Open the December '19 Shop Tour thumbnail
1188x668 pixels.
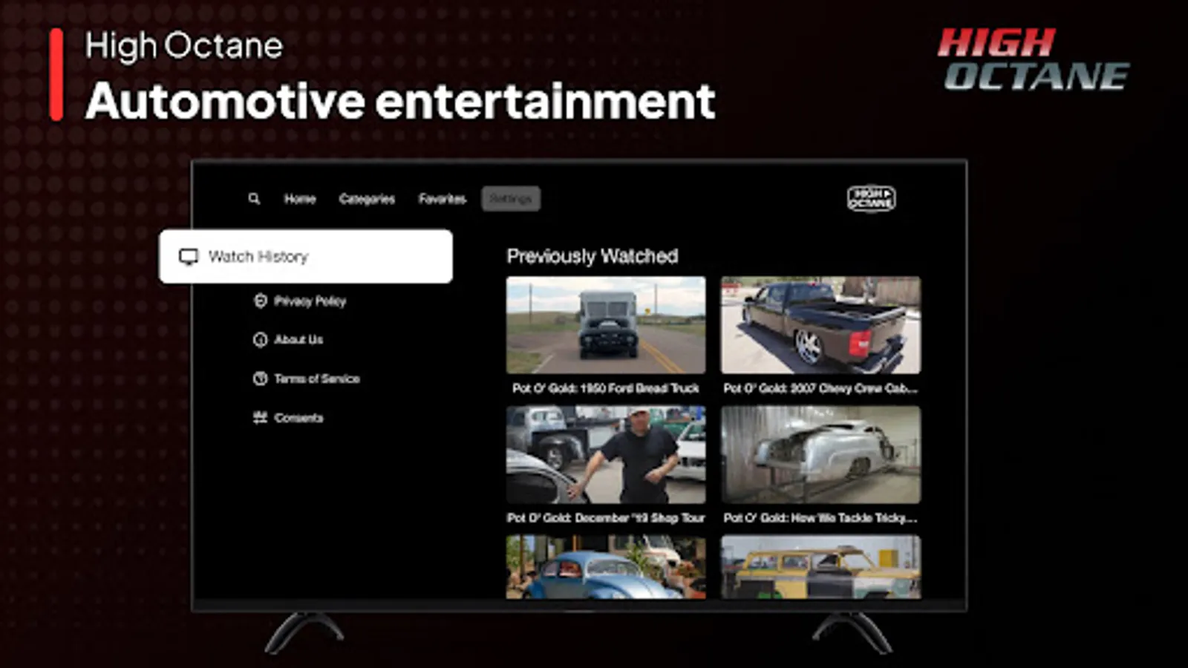[x=606, y=454]
